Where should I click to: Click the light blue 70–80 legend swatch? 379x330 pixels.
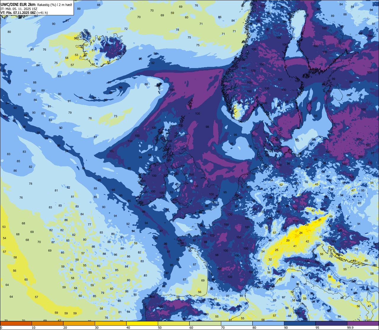(237, 323)
